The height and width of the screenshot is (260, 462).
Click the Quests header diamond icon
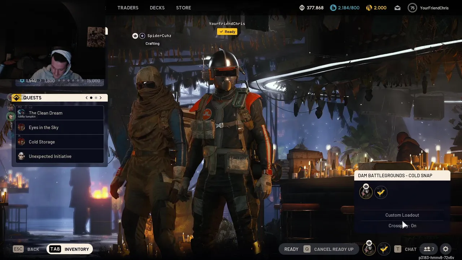16,97
